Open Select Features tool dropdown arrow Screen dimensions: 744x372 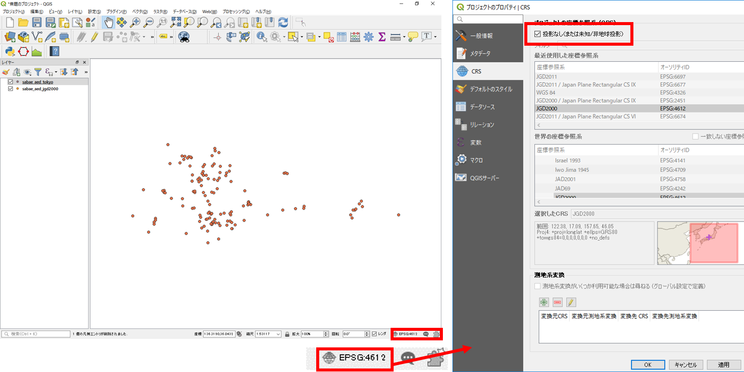[x=301, y=37]
